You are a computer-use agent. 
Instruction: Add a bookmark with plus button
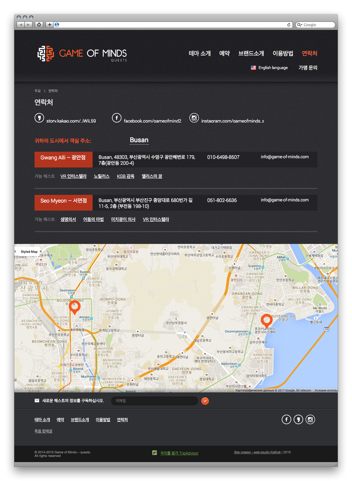[x=49, y=25]
